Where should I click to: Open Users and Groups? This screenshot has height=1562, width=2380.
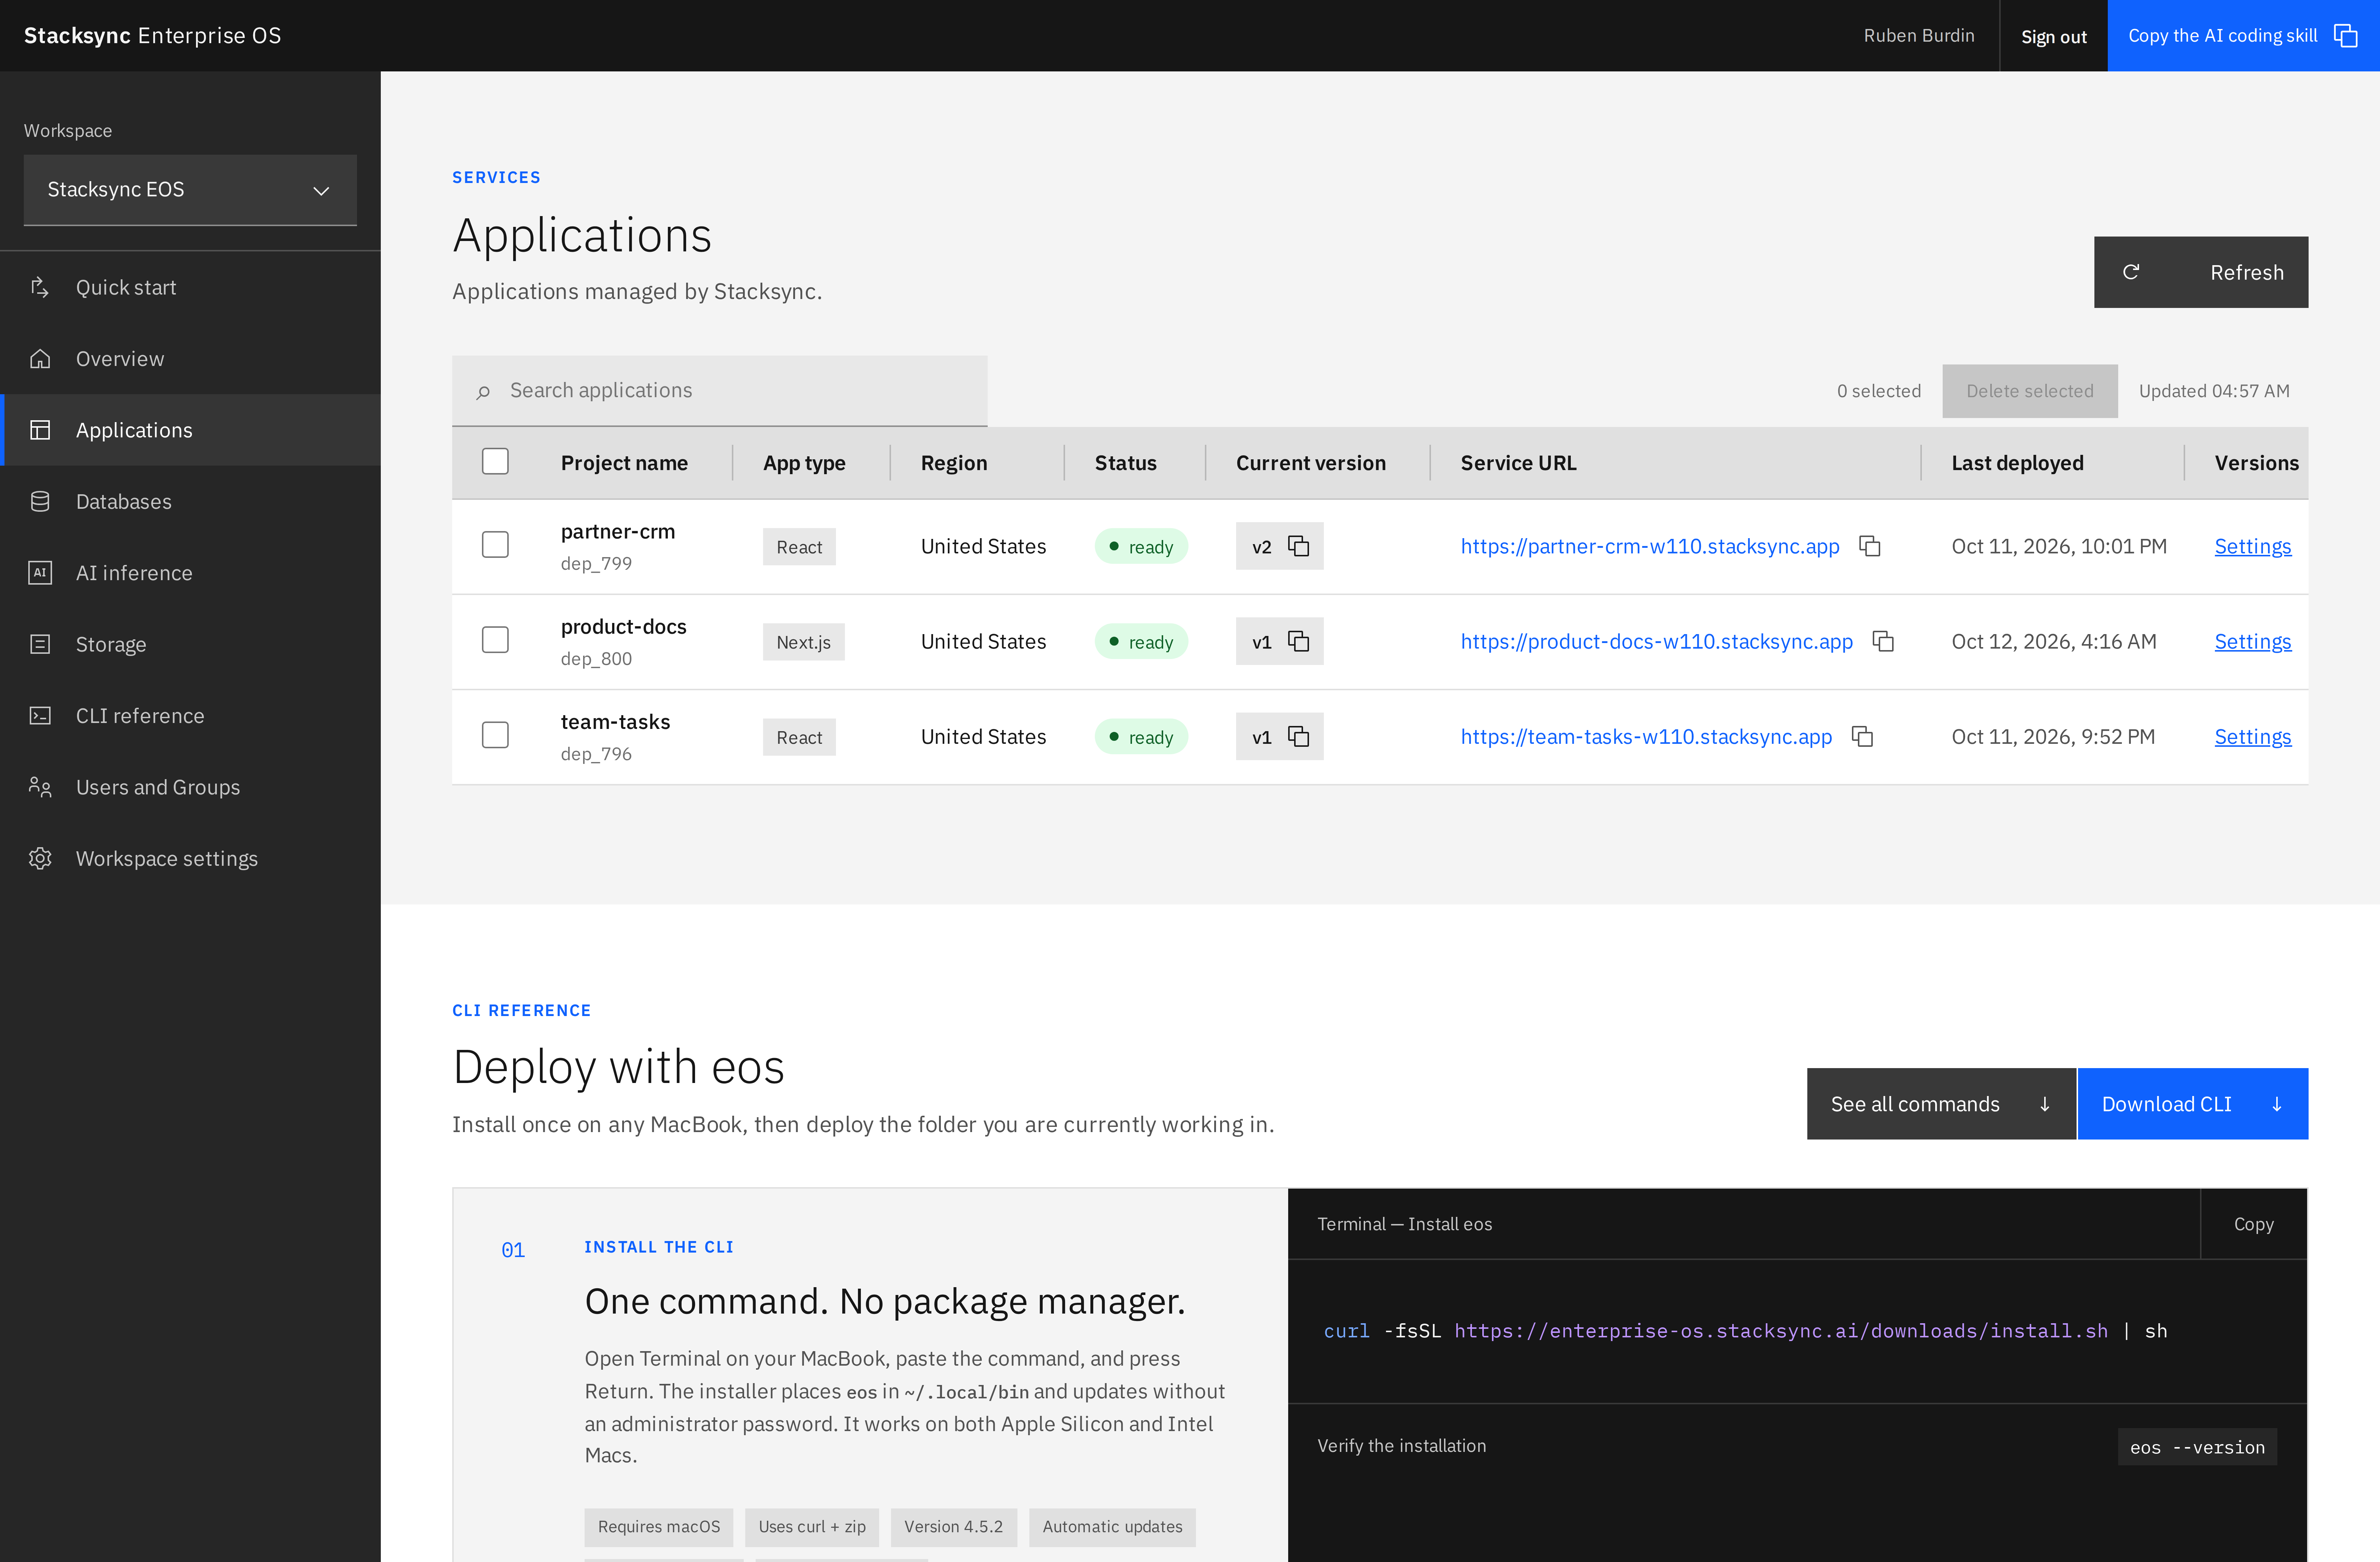point(190,787)
